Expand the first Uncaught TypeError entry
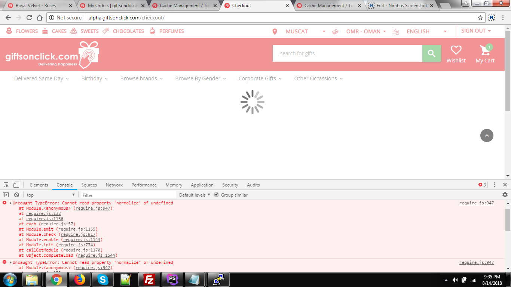The width and height of the screenshot is (511, 287). (x=10, y=203)
